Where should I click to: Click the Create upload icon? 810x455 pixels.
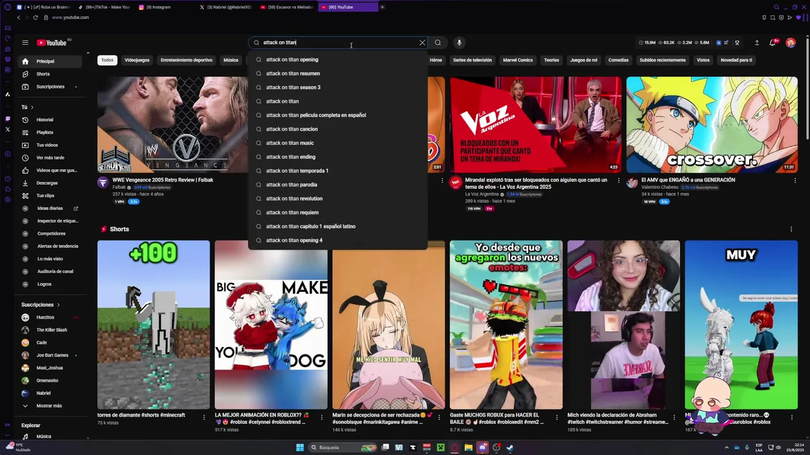[757, 42]
